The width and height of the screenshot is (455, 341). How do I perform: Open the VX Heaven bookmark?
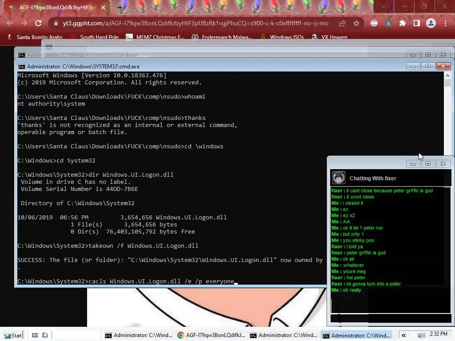pyautogui.click(x=329, y=37)
